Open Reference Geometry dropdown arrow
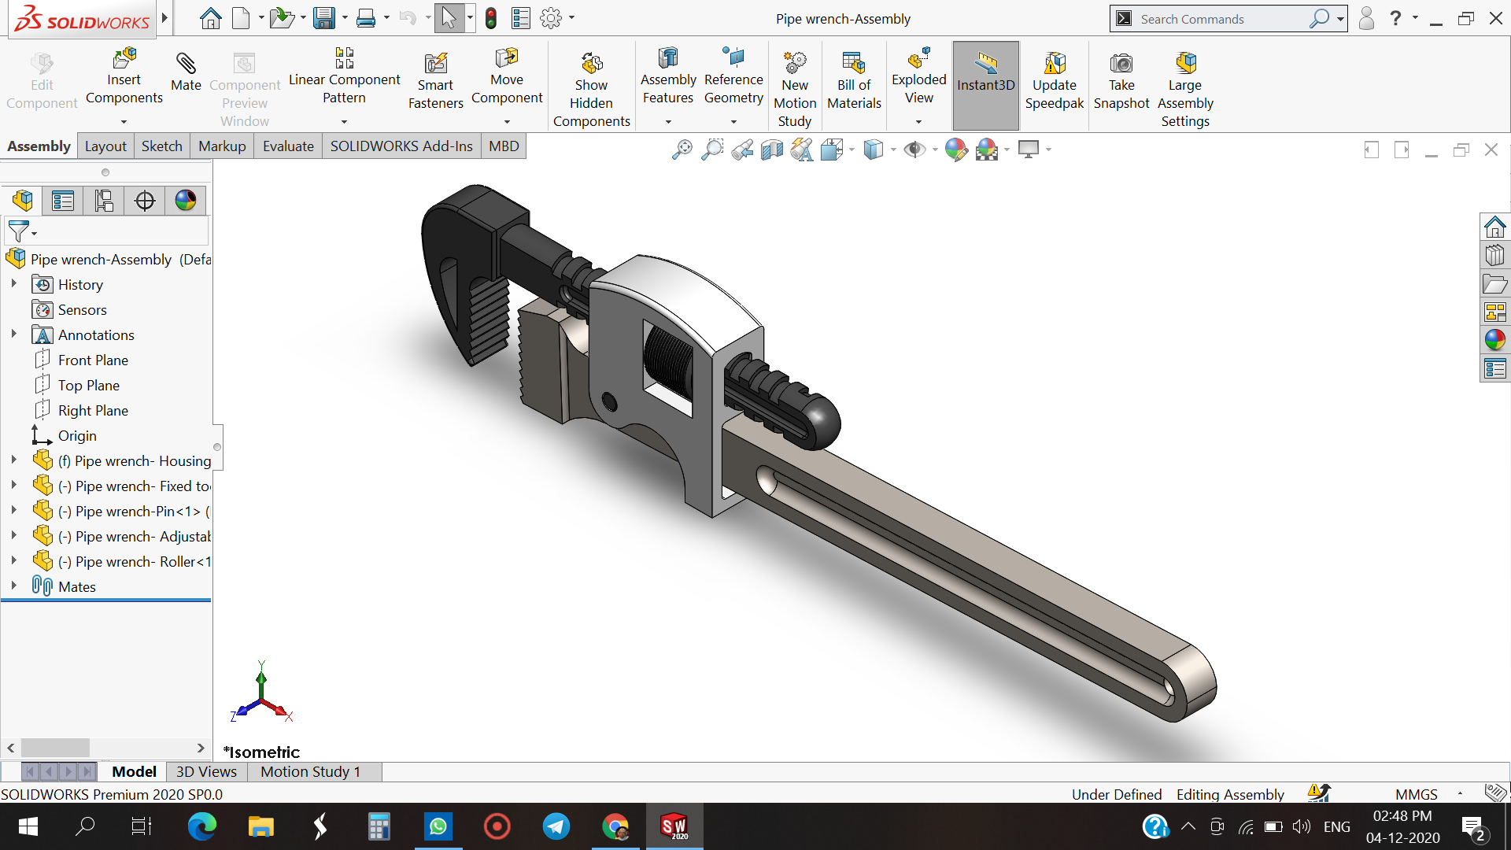This screenshot has width=1511, height=850. pos(733,122)
